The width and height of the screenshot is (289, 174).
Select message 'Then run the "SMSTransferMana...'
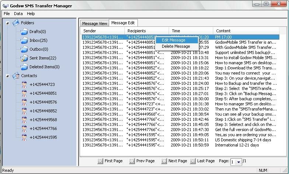click(181, 109)
